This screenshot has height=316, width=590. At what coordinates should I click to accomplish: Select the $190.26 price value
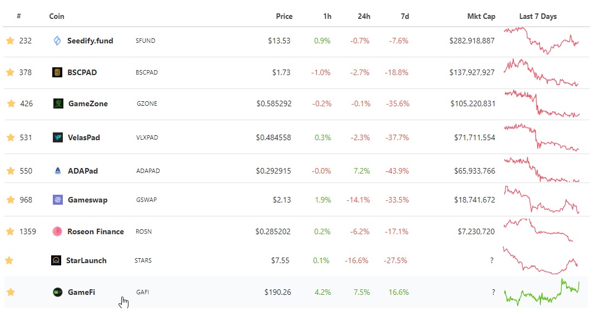click(277, 292)
